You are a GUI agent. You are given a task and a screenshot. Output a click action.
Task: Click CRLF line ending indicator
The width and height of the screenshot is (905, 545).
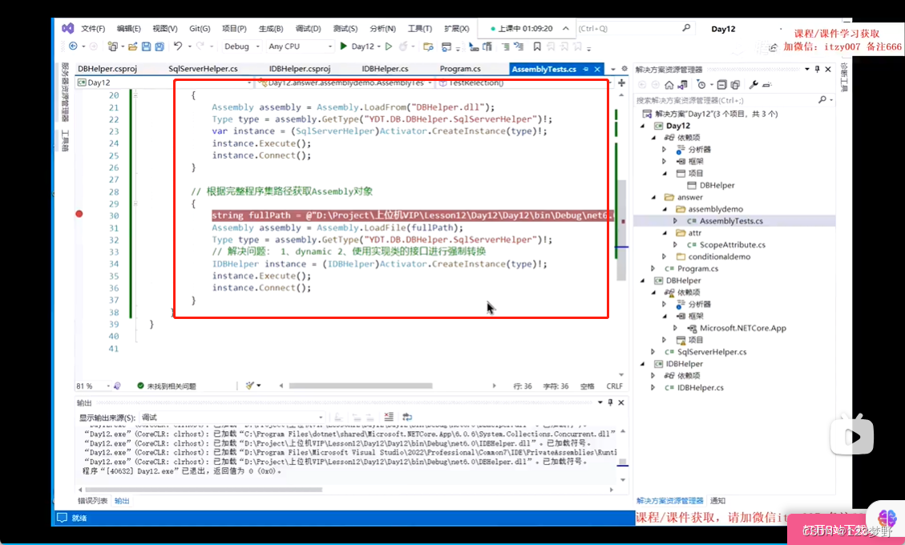tap(615, 386)
